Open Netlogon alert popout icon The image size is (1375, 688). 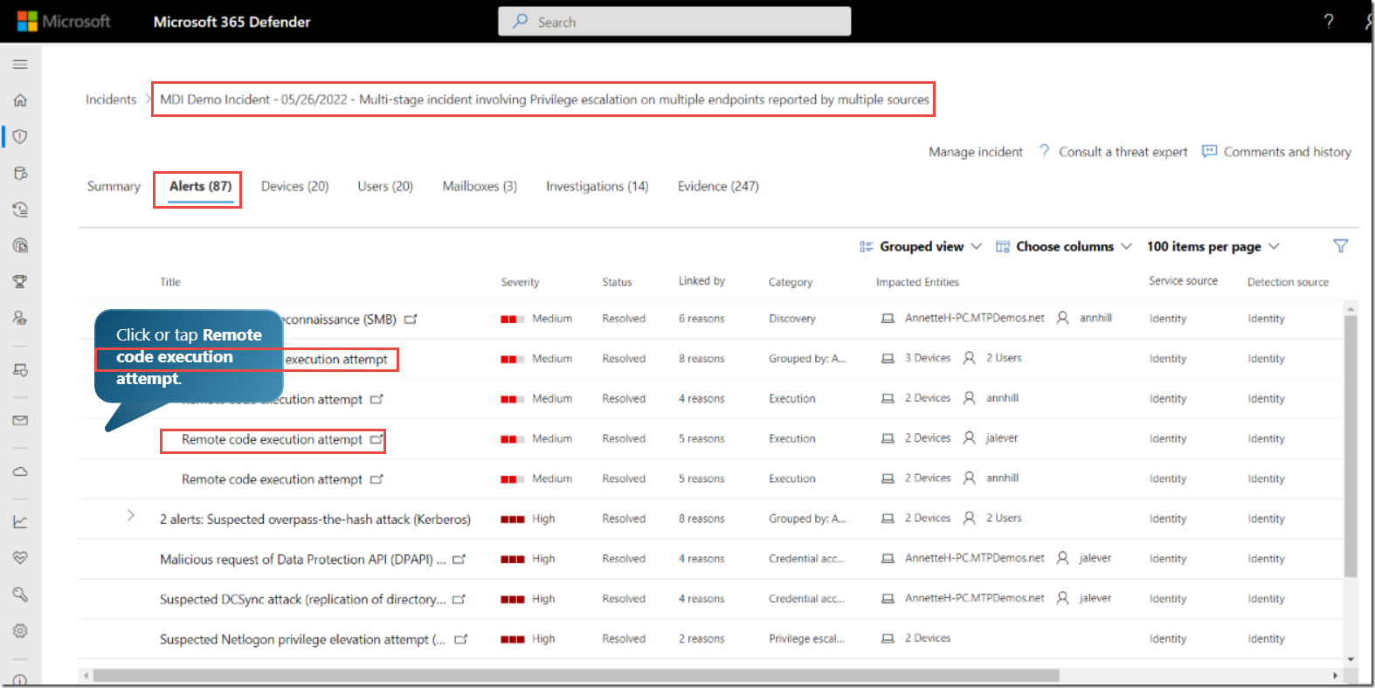pyautogui.click(x=460, y=640)
